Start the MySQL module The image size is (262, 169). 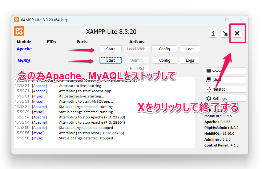point(111,60)
